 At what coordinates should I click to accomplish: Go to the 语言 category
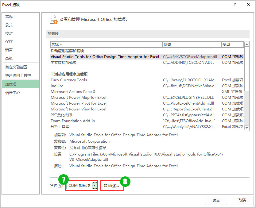pyautogui.click(x=21, y=50)
